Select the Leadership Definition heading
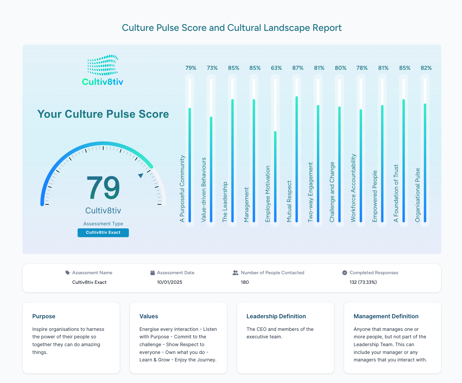This screenshot has width=462, height=383. click(x=276, y=316)
